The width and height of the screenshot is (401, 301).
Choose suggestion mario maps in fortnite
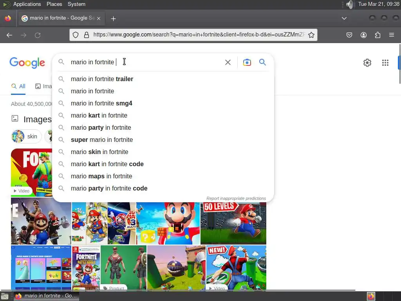click(x=163, y=176)
